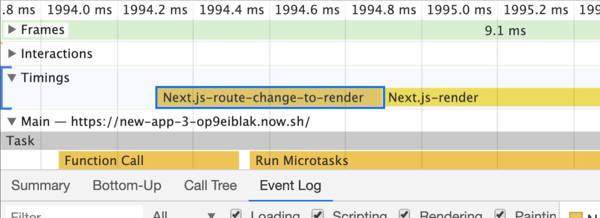
Task: Collapse the Main thread track
Action: (x=12, y=122)
